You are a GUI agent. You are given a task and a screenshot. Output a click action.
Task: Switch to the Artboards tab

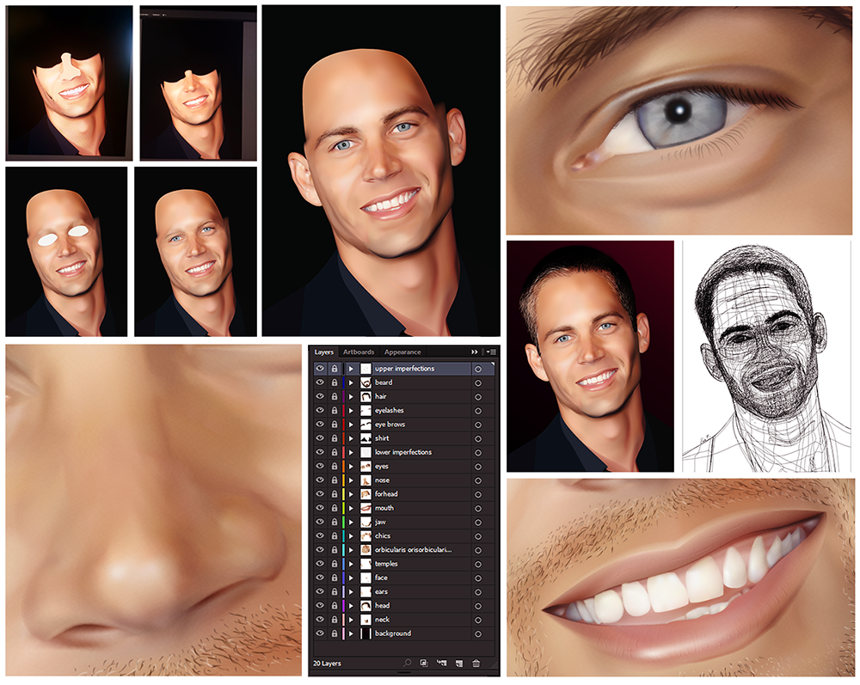point(359,352)
